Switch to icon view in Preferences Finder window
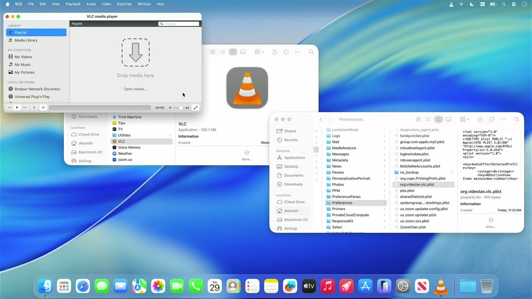 click(419, 119)
